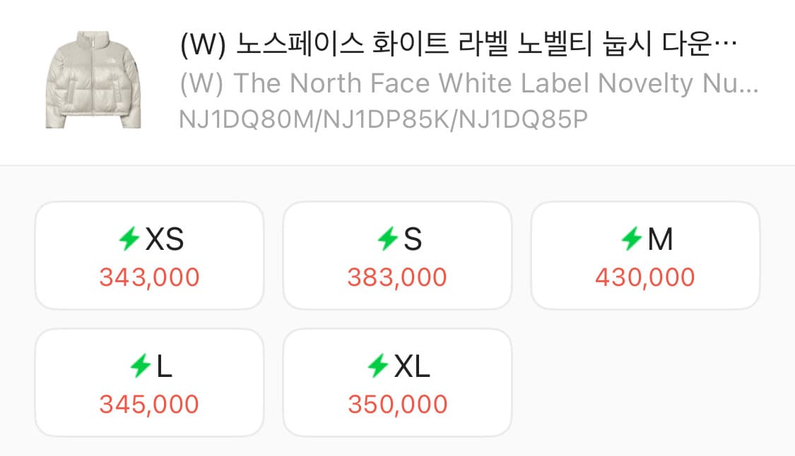Select the S size option card
Screen dimensions: 795x456
(x=397, y=255)
